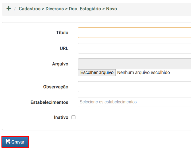This screenshot has width=191, height=150.
Task: Focus the Título text field
Action: pyautogui.click(x=134, y=33)
